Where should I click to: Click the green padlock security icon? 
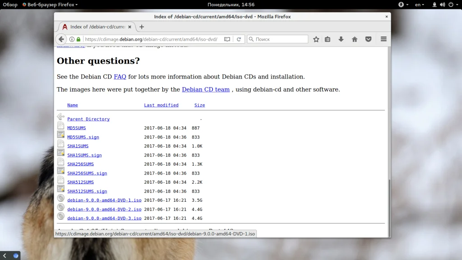79,39
